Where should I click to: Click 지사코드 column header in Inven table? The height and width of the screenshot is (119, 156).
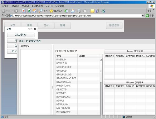[119, 56]
